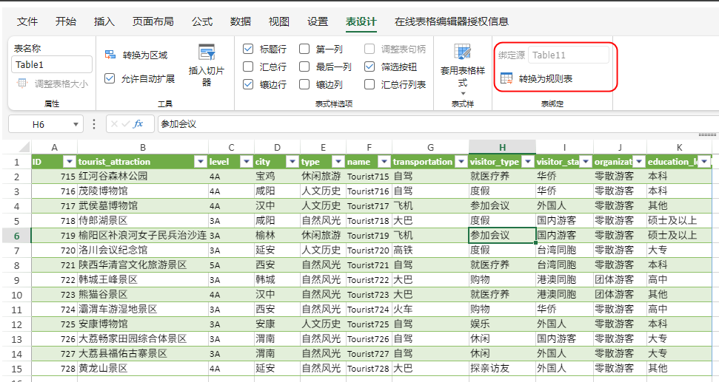Click cell 韩城王峰景区

click(x=143, y=279)
